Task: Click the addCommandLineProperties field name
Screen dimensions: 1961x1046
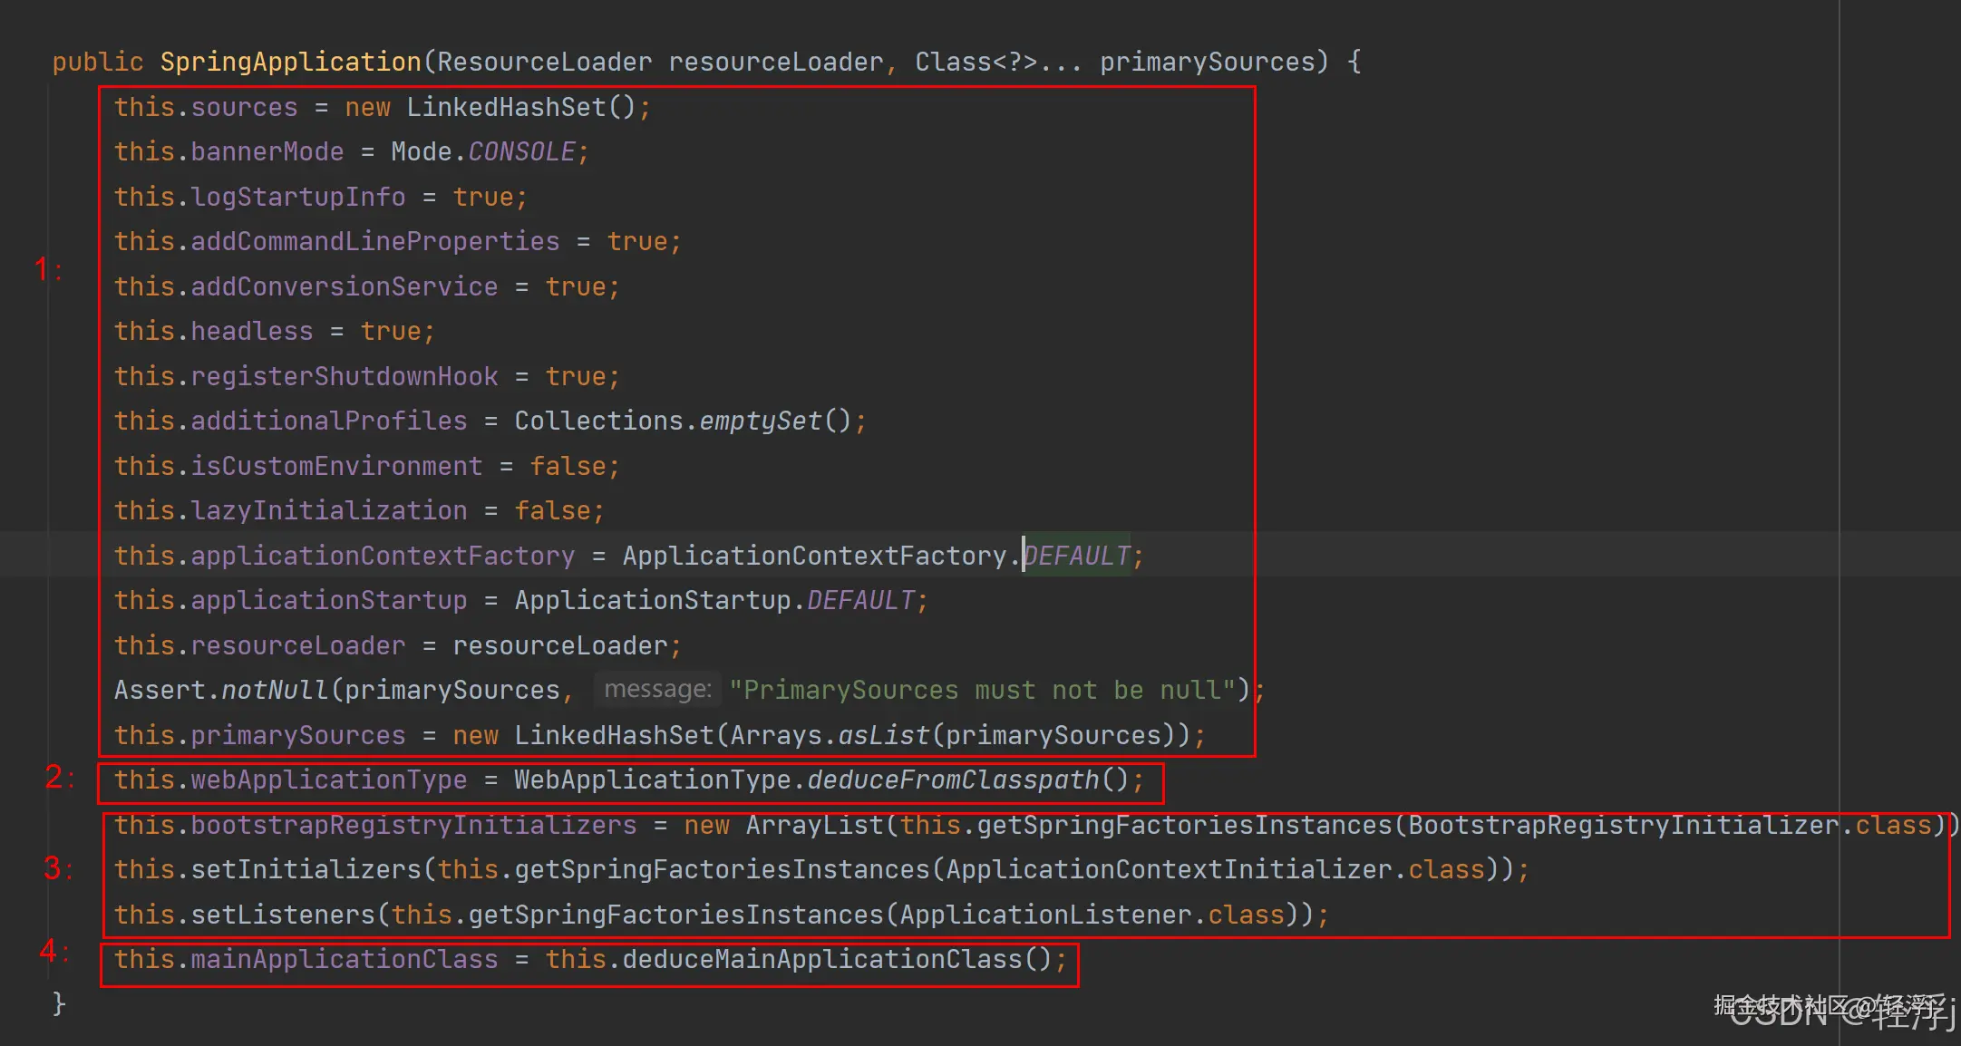Action: pos(374,241)
